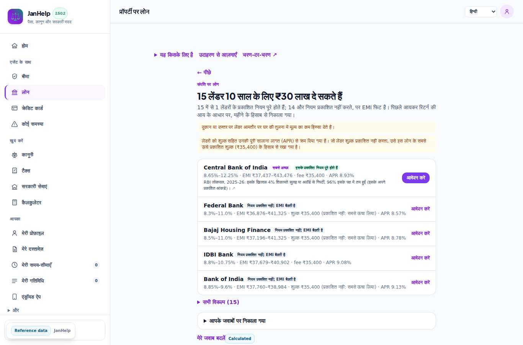Open the बीमा shield icon item
The height and width of the screenshot is (345, 523).
55,76
